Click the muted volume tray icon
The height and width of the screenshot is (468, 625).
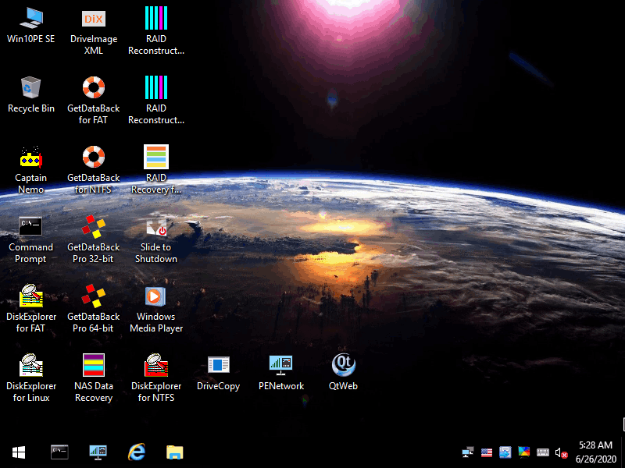click(x=561, y=452)
